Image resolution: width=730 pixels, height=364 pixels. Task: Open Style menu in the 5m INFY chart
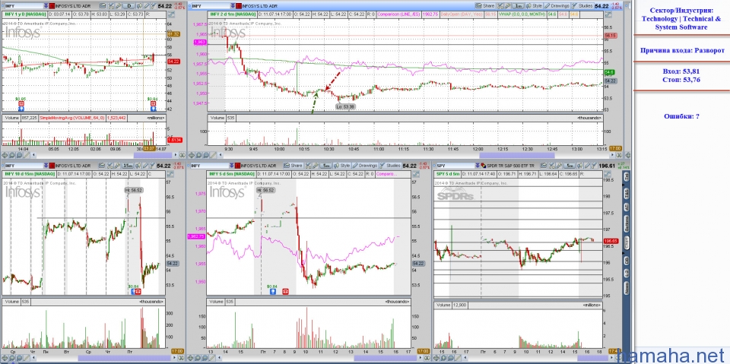tap(341, 165)
